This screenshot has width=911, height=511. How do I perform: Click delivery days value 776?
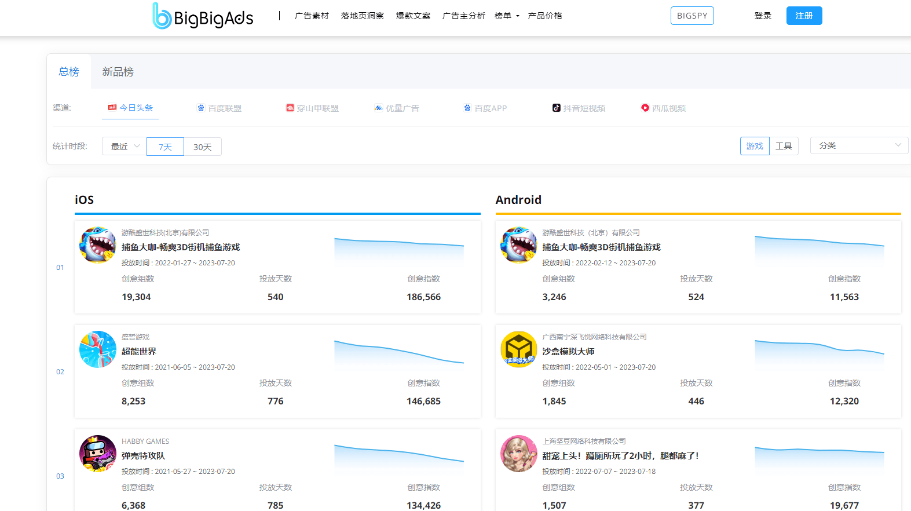(276, 402)
